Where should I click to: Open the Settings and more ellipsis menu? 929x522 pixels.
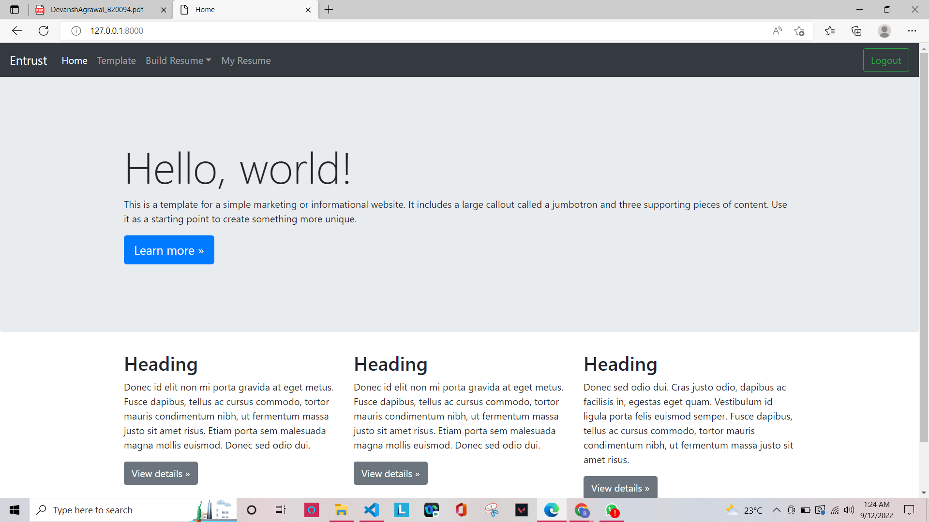click(x=912, y=31)
